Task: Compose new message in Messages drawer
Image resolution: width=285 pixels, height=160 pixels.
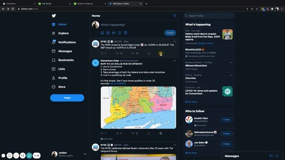Action: pyautogui.click(x=271, y=156)
